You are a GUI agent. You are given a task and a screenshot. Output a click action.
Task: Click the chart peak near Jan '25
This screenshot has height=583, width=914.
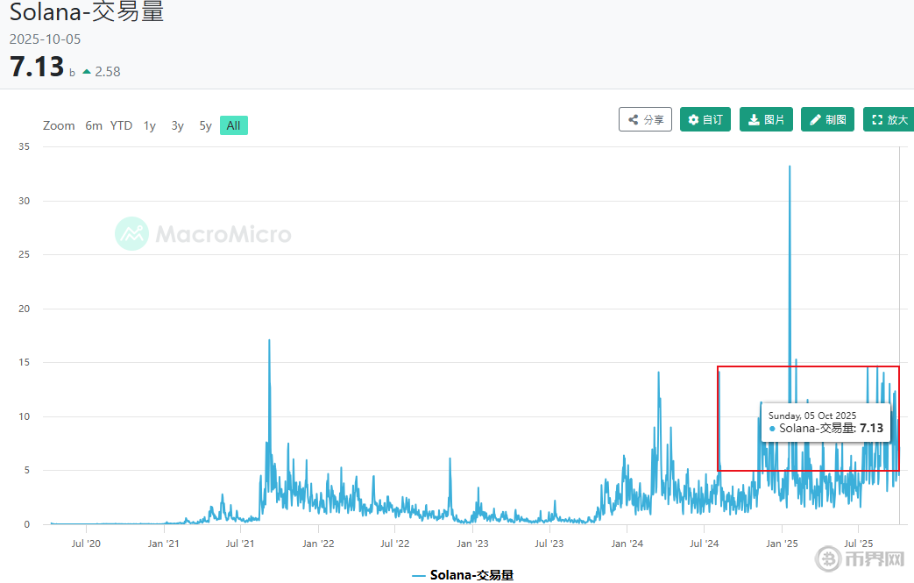click(x=790, y=167)
